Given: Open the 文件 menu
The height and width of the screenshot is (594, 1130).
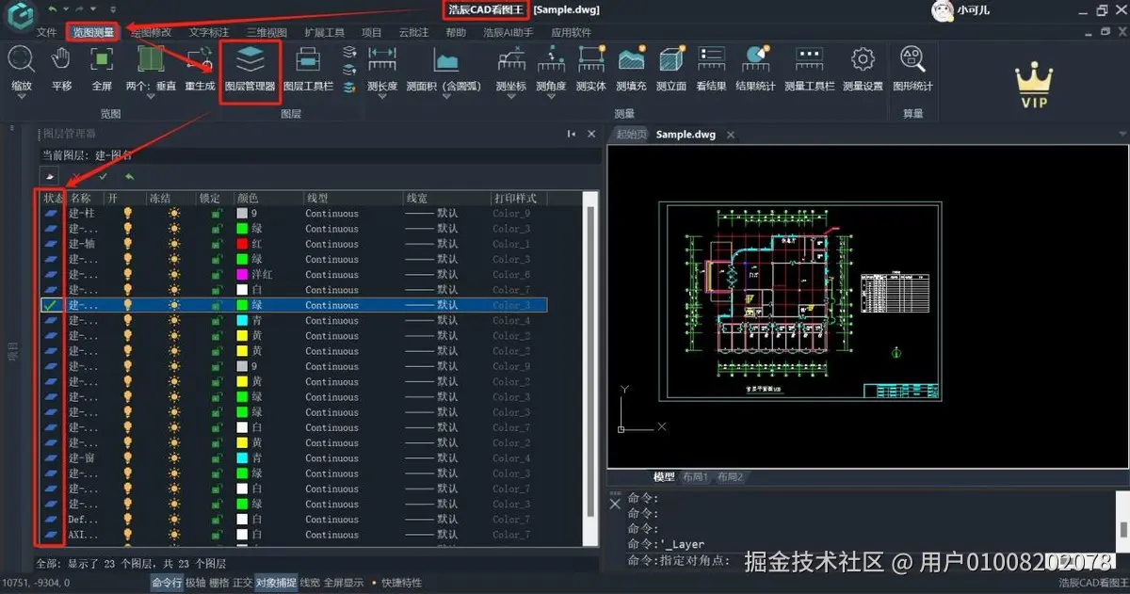Looking at the screenshot, I should click(46, 32).
